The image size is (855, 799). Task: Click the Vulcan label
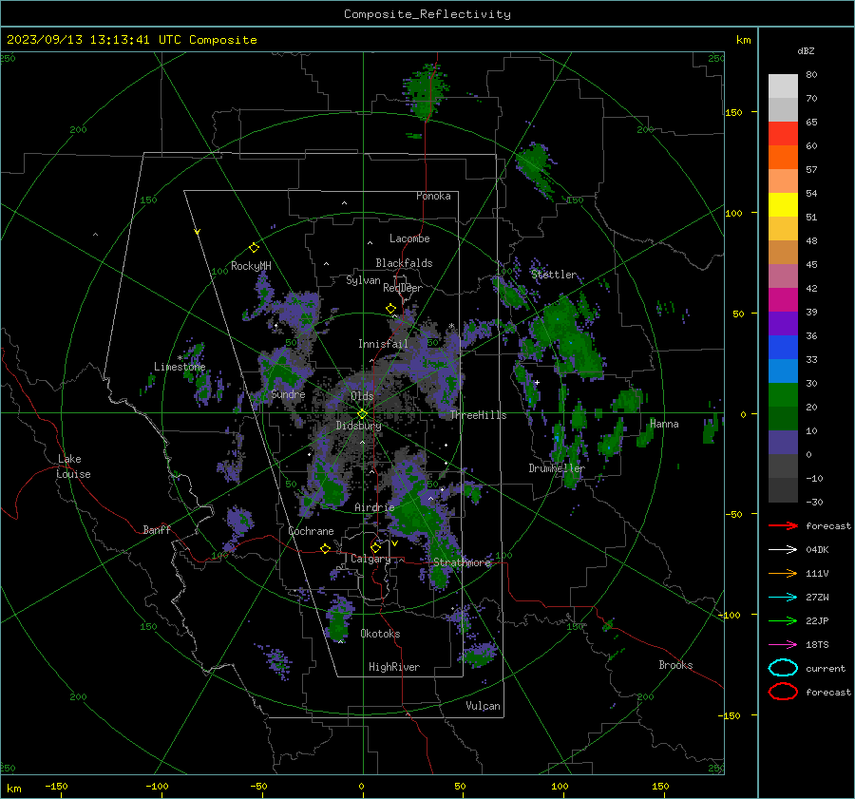tap(484, 706)
